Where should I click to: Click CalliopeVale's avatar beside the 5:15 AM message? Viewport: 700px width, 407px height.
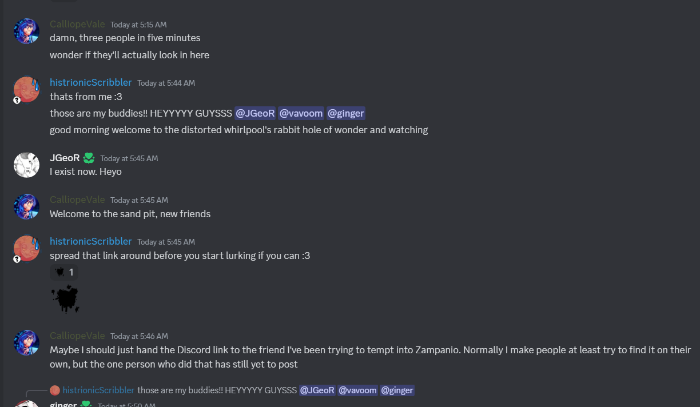coord(26,31)
